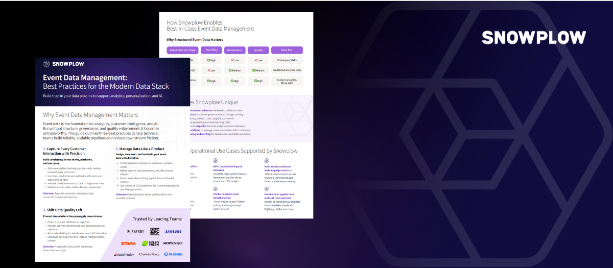Click the Snowplow hexagon logo in document header
Screen dimensions: 613x268
(46, 64)
